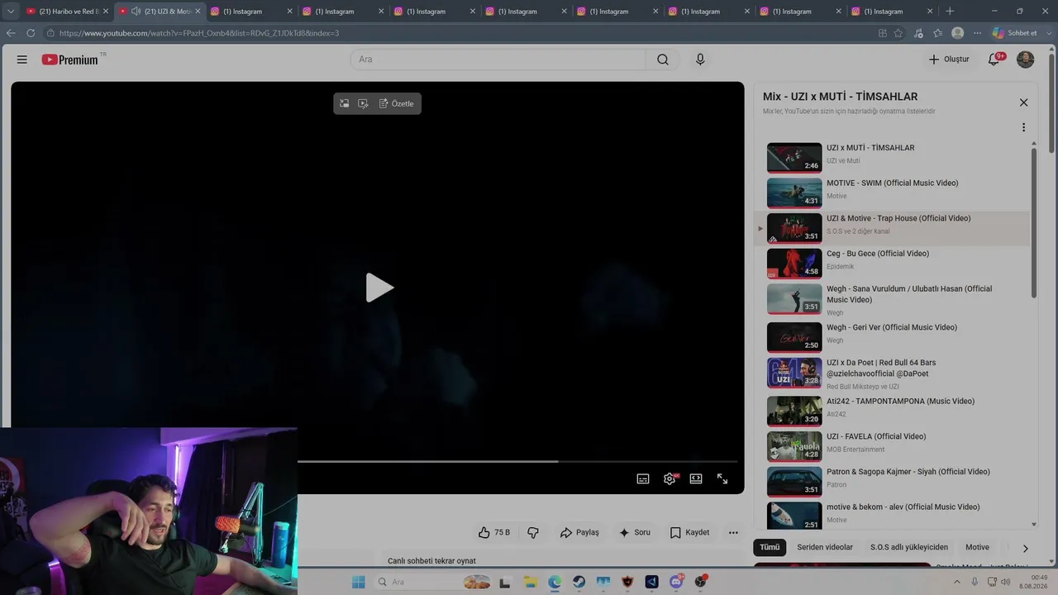Like the video with thumbs up
This screenshot has width=1058, height=595.
tap(494, 533)
